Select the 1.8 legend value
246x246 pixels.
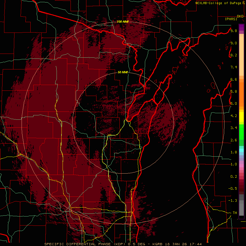click(234, 152)
